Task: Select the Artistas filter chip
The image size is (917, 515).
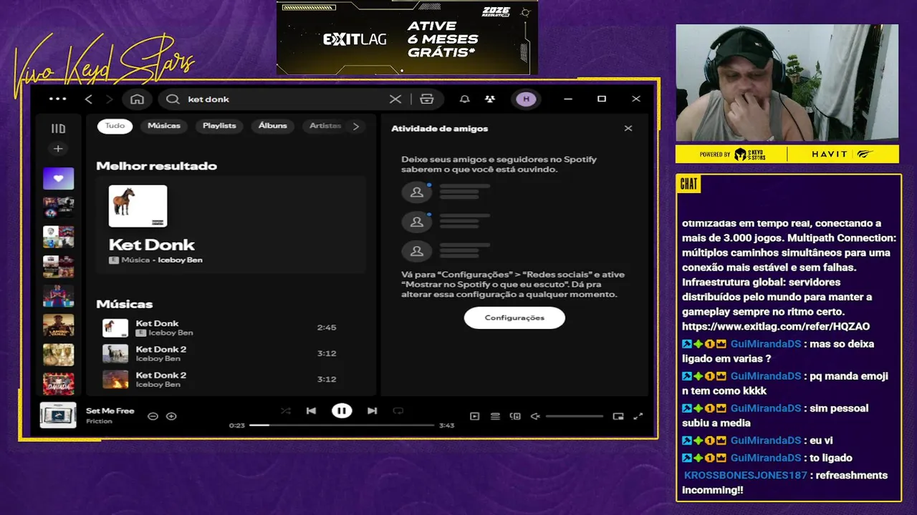Action: [x=325, y=126]
